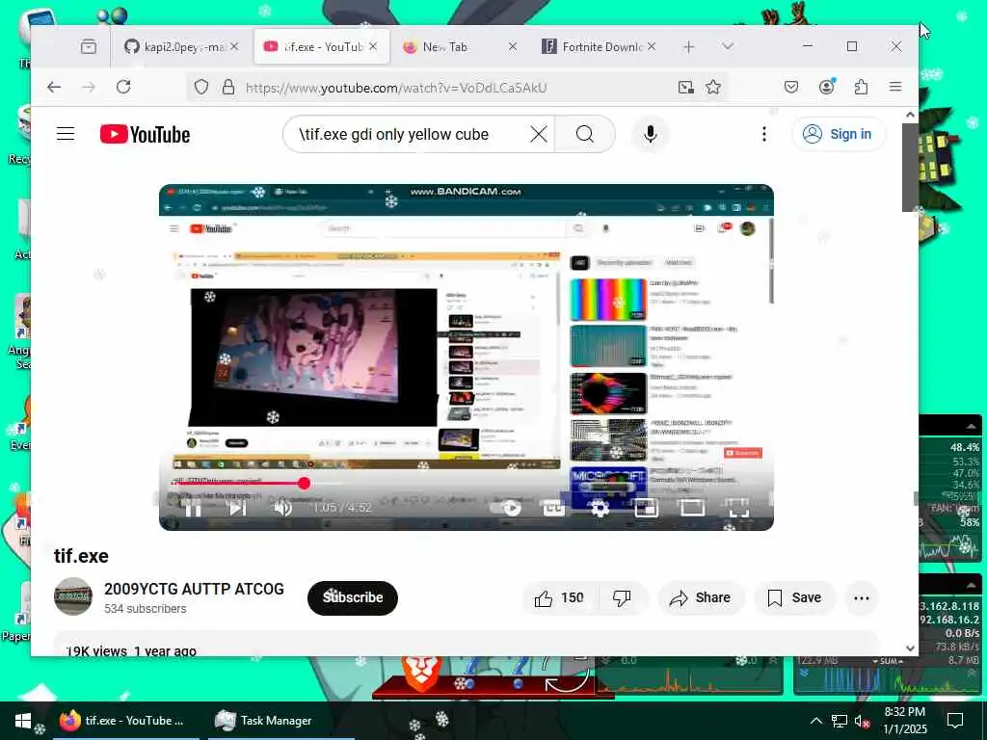
Task: Open Firefox application menu
Action: point(895,87)
